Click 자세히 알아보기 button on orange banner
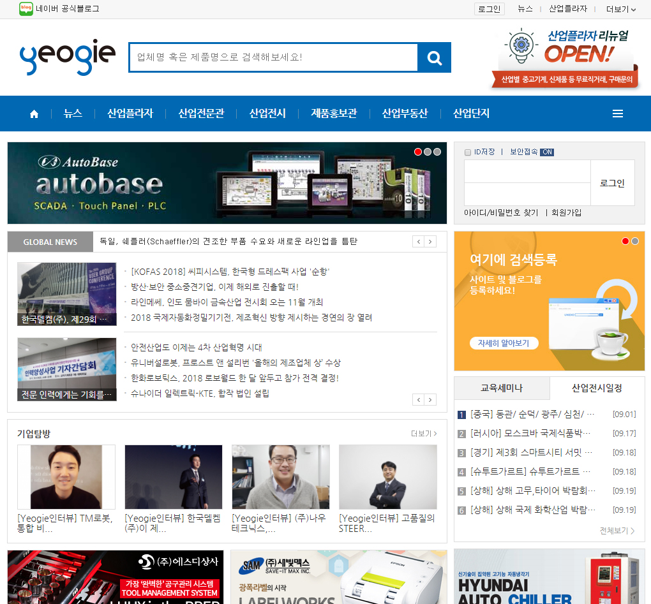 click(x=504, y=343)
